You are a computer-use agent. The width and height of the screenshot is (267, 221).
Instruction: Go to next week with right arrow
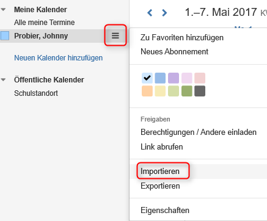pos(164,13)
